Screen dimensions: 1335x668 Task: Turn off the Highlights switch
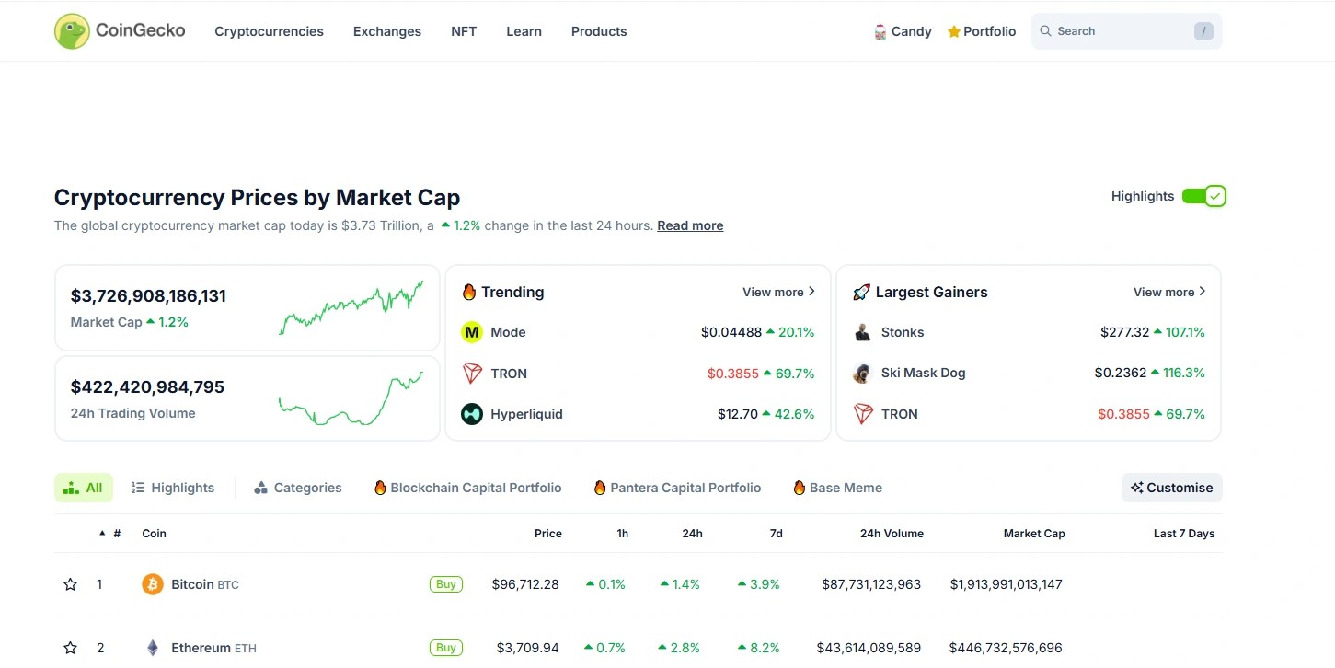point(1203,196)
